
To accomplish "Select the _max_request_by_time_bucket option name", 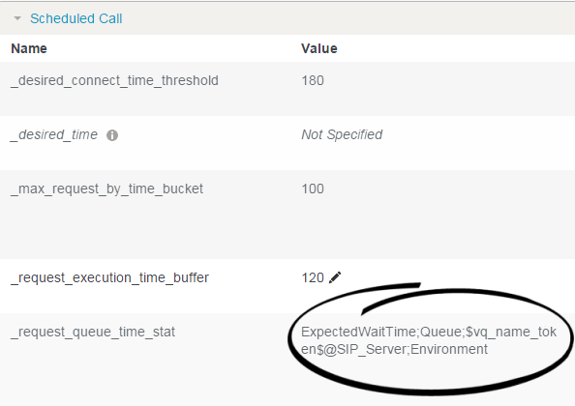I will click(106, 188).
